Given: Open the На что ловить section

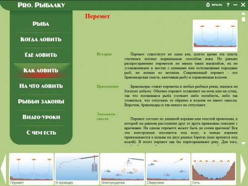Looking at the screenshot, I should (x=41, y=86).
